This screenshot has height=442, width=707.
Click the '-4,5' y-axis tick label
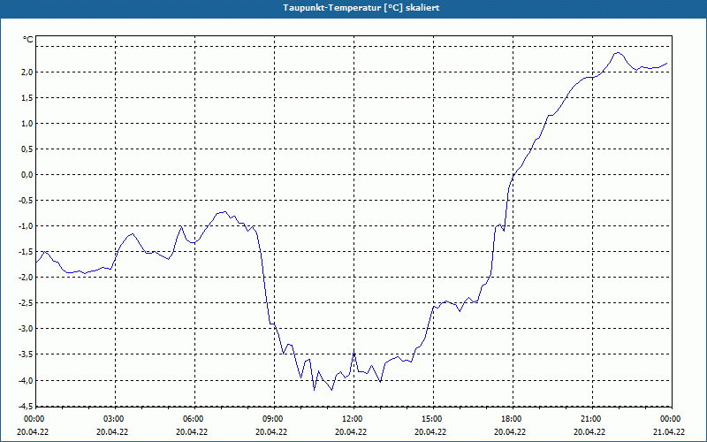[24, 406]
